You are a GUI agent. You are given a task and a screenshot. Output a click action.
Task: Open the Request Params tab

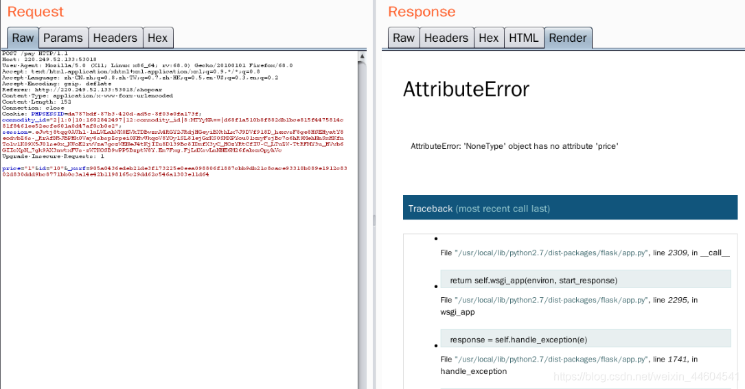pos(62,38)
